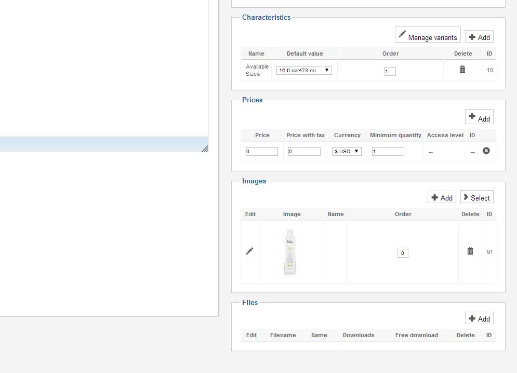This screenshot has width=517, height=373.
Task: Add a new characteristic
Action: (479, 37)
